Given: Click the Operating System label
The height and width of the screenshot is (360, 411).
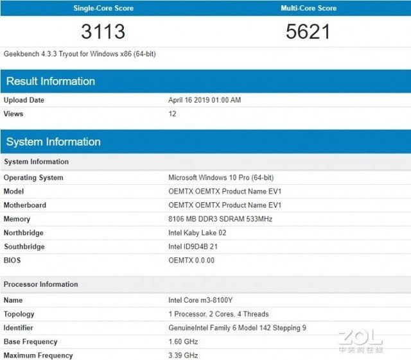Looking at the screenshot, I should point(33,178).
